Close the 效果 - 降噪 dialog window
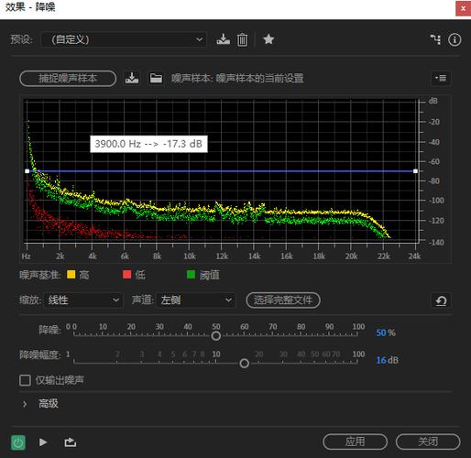 click(x=463, y=8)
